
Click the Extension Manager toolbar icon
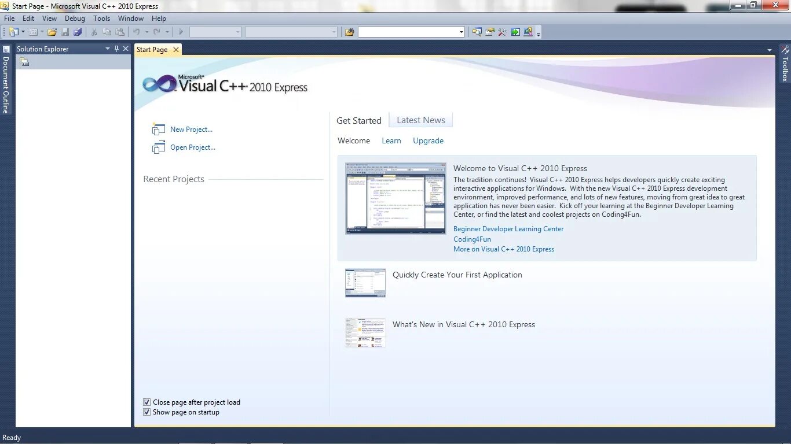(x=528, y=32)
